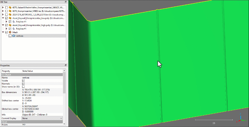Screen dimensions: 249x127
Task: Click the Box dimensions value cell
Action: pyautogui.click(x=42, y=92)
